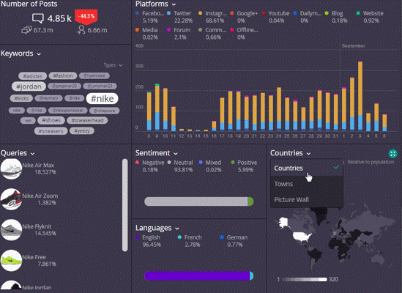Select Towns in the dropdown menu
The height and width of the screenshot is (293, 402).
(x=307, y=184)
